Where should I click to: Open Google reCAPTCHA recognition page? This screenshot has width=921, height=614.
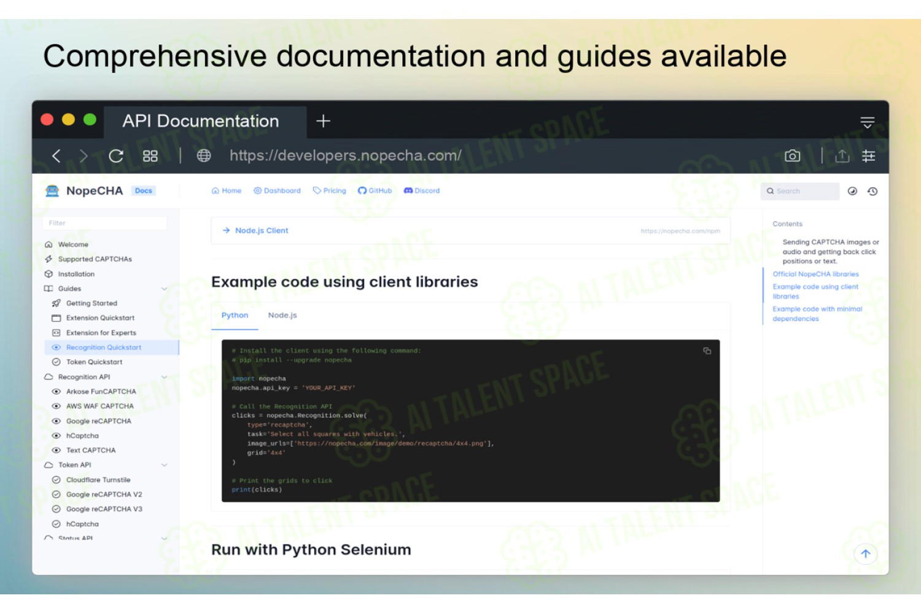pos(98,421)
